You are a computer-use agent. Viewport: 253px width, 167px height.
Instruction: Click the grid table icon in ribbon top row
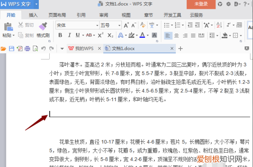tap(239, 25)
